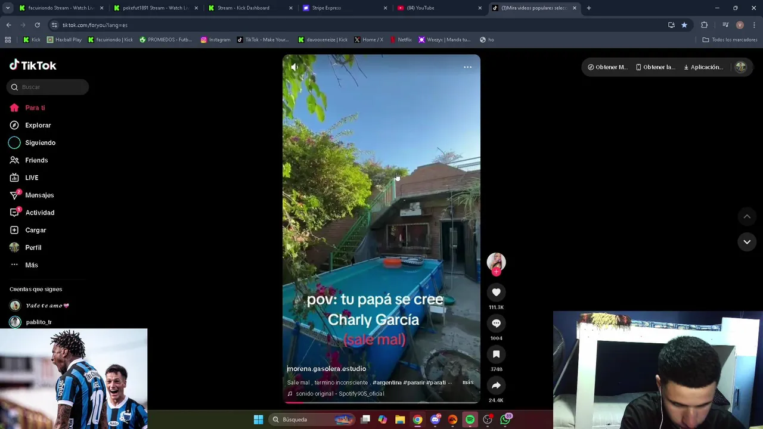Click the Obtener la... button
763x429 pixels.
coord(655,67)
